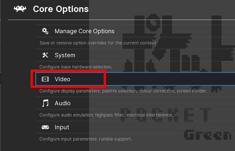Click the 'Configure base hardware selection' description

pyautogui.click(x=76, y=67)
